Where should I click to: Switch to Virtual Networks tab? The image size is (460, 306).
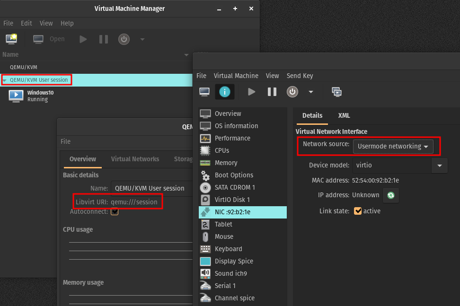click(135, 159)
